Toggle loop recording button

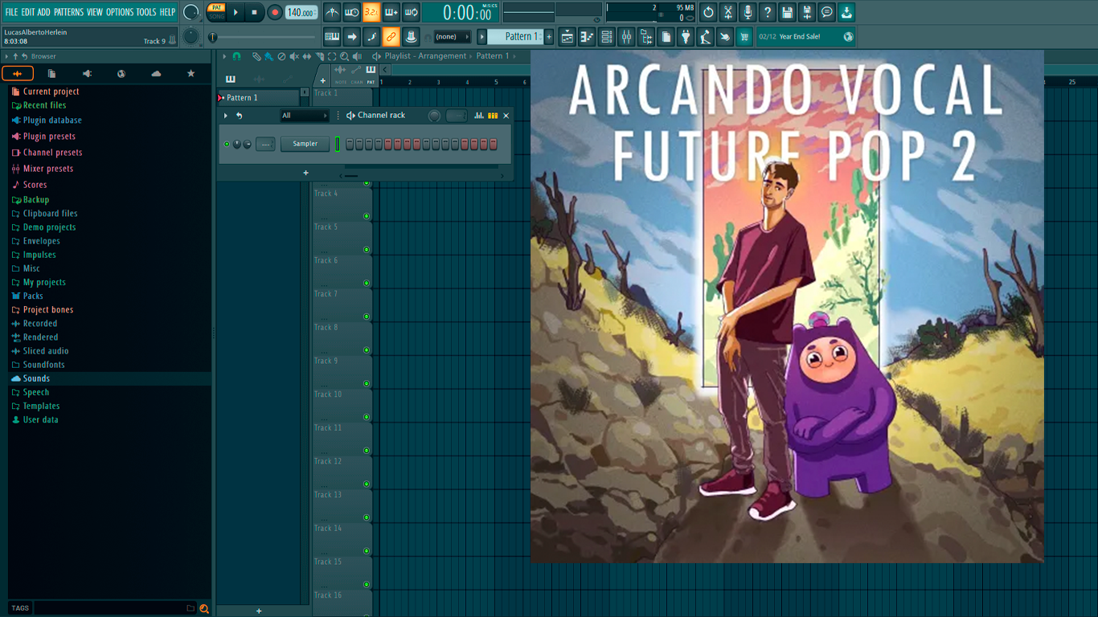point(411,12)
